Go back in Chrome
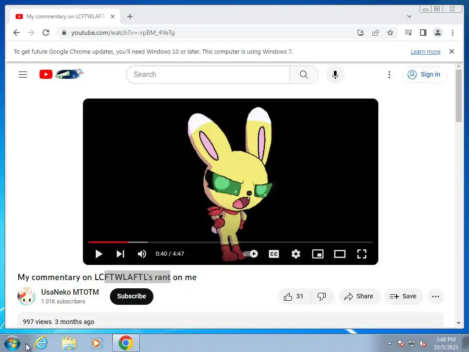Viewport: 469px width, 352px height. 16,33
